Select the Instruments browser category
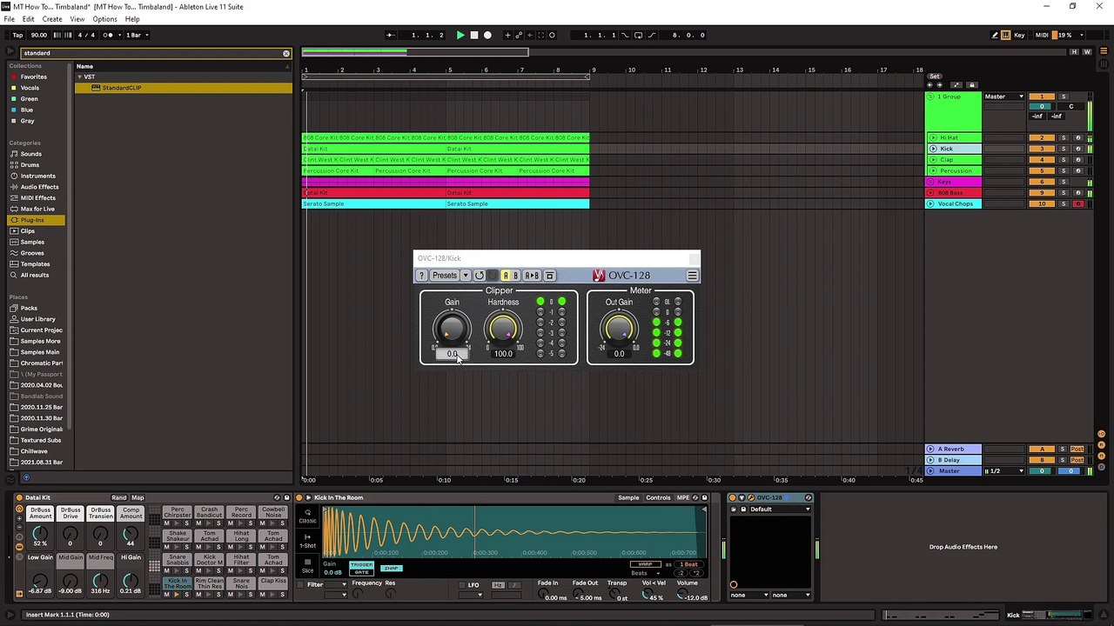The width and height of the screenshot is (1114, 626). click(x=37, y=176)
